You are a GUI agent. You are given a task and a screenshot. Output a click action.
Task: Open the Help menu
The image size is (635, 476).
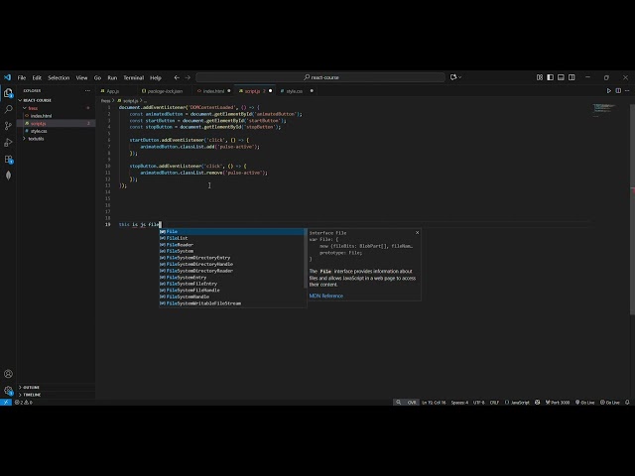pos(156,77)
